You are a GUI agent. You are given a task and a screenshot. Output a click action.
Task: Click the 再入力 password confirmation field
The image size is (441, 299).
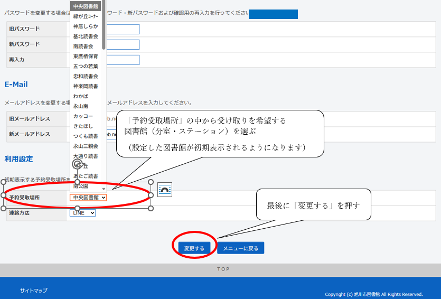124,60
